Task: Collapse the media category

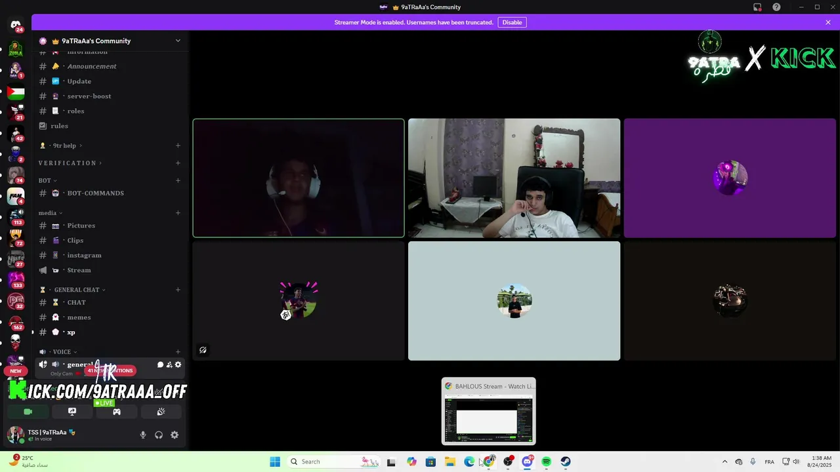Action: click(51, 213)
